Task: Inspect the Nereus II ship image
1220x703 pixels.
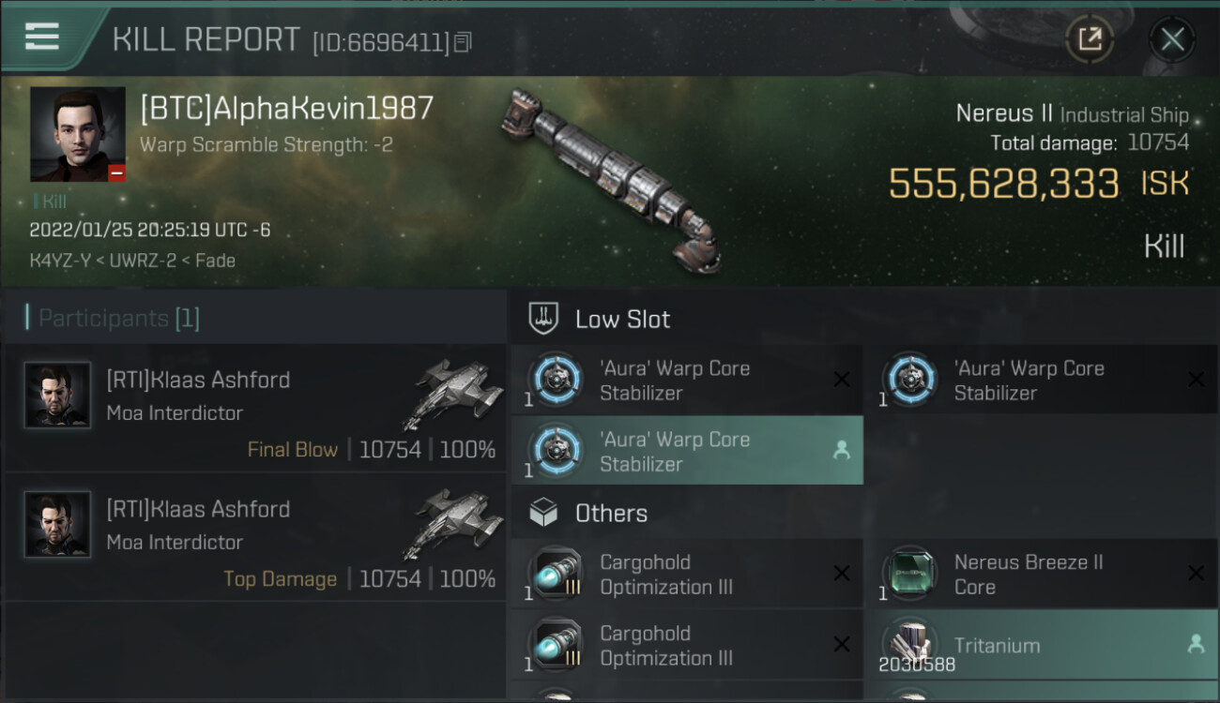Action: (612, 178)
